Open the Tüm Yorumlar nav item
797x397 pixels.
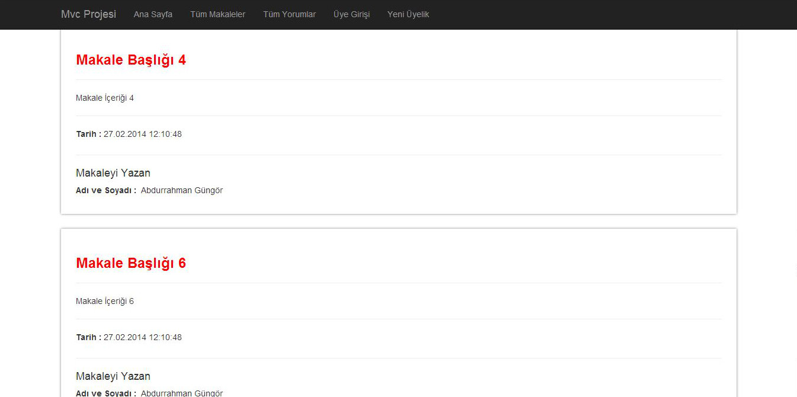[289, 14]
